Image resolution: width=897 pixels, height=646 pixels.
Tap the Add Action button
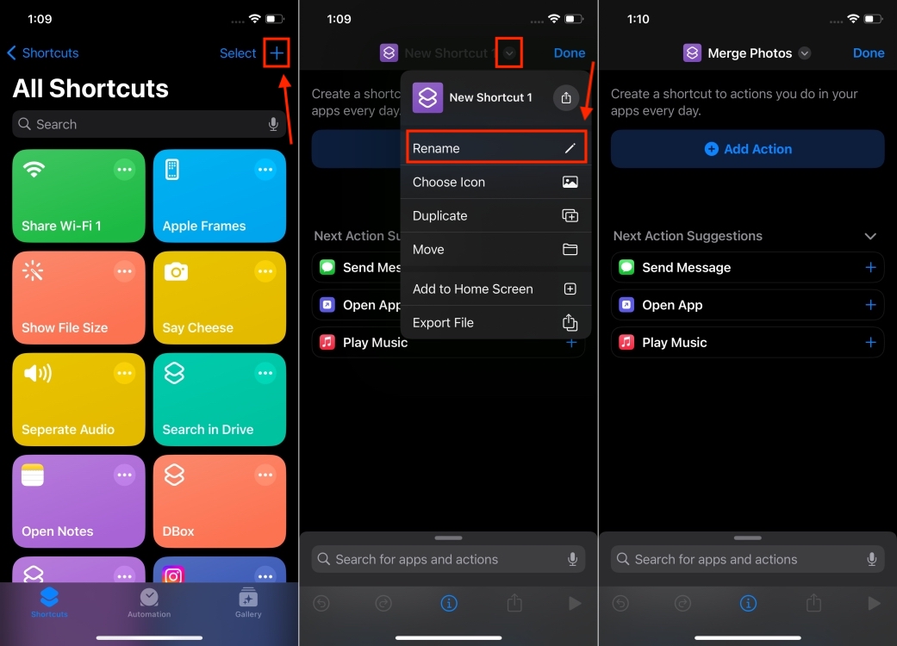(746, 148)
